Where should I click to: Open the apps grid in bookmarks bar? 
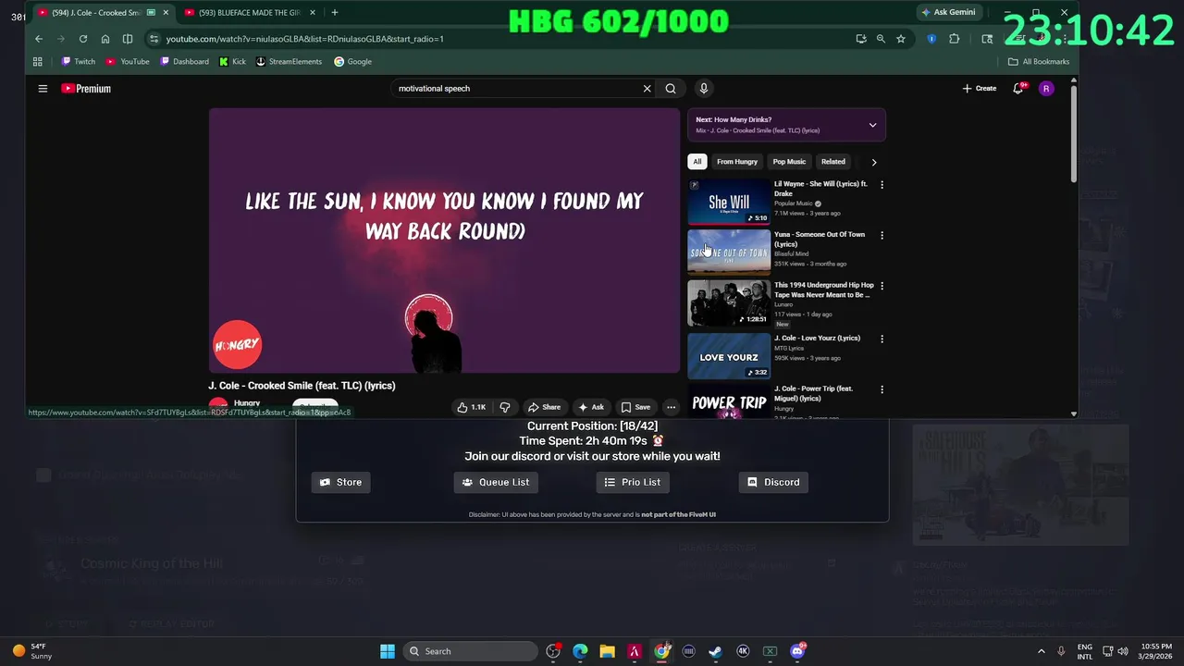pyautogui.click(x=38, y=62)
